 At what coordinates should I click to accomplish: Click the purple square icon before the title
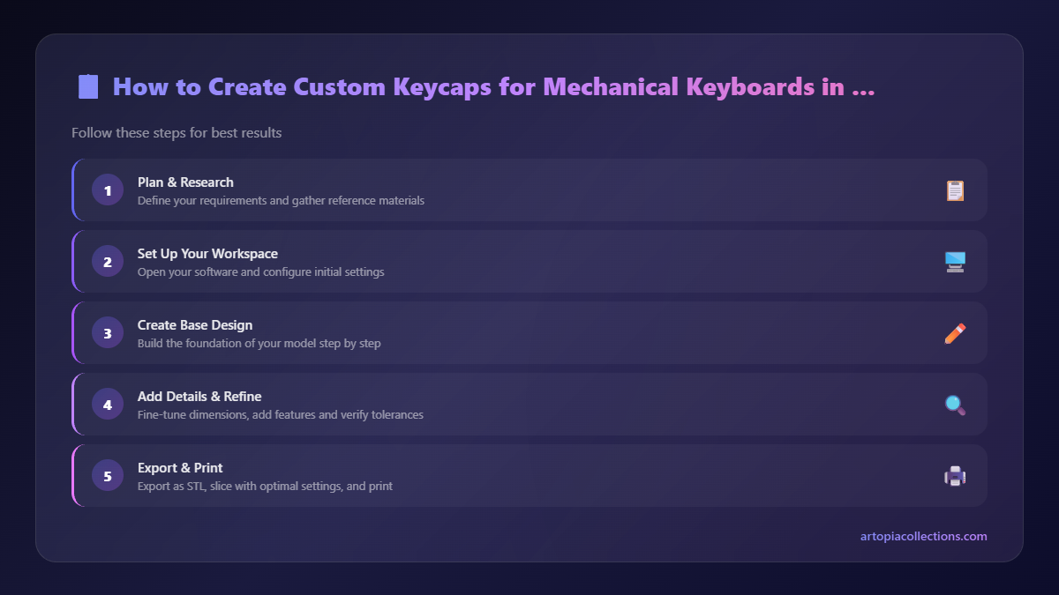(x=86, y=86)
